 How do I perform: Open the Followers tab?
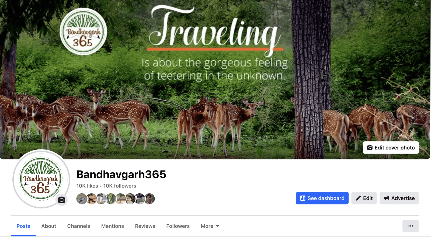coord(178,226)
